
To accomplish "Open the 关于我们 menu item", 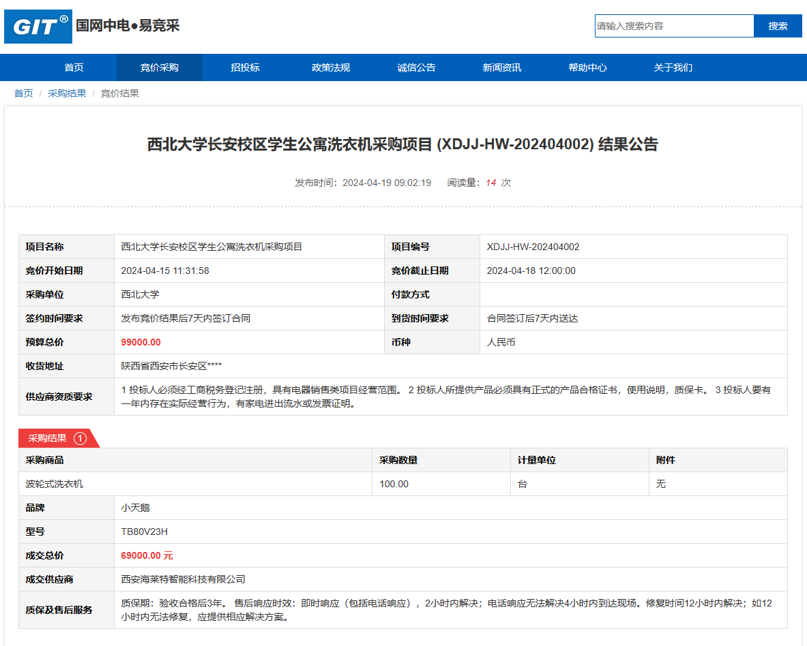I will pyautogui.click(x=673, y=67).
